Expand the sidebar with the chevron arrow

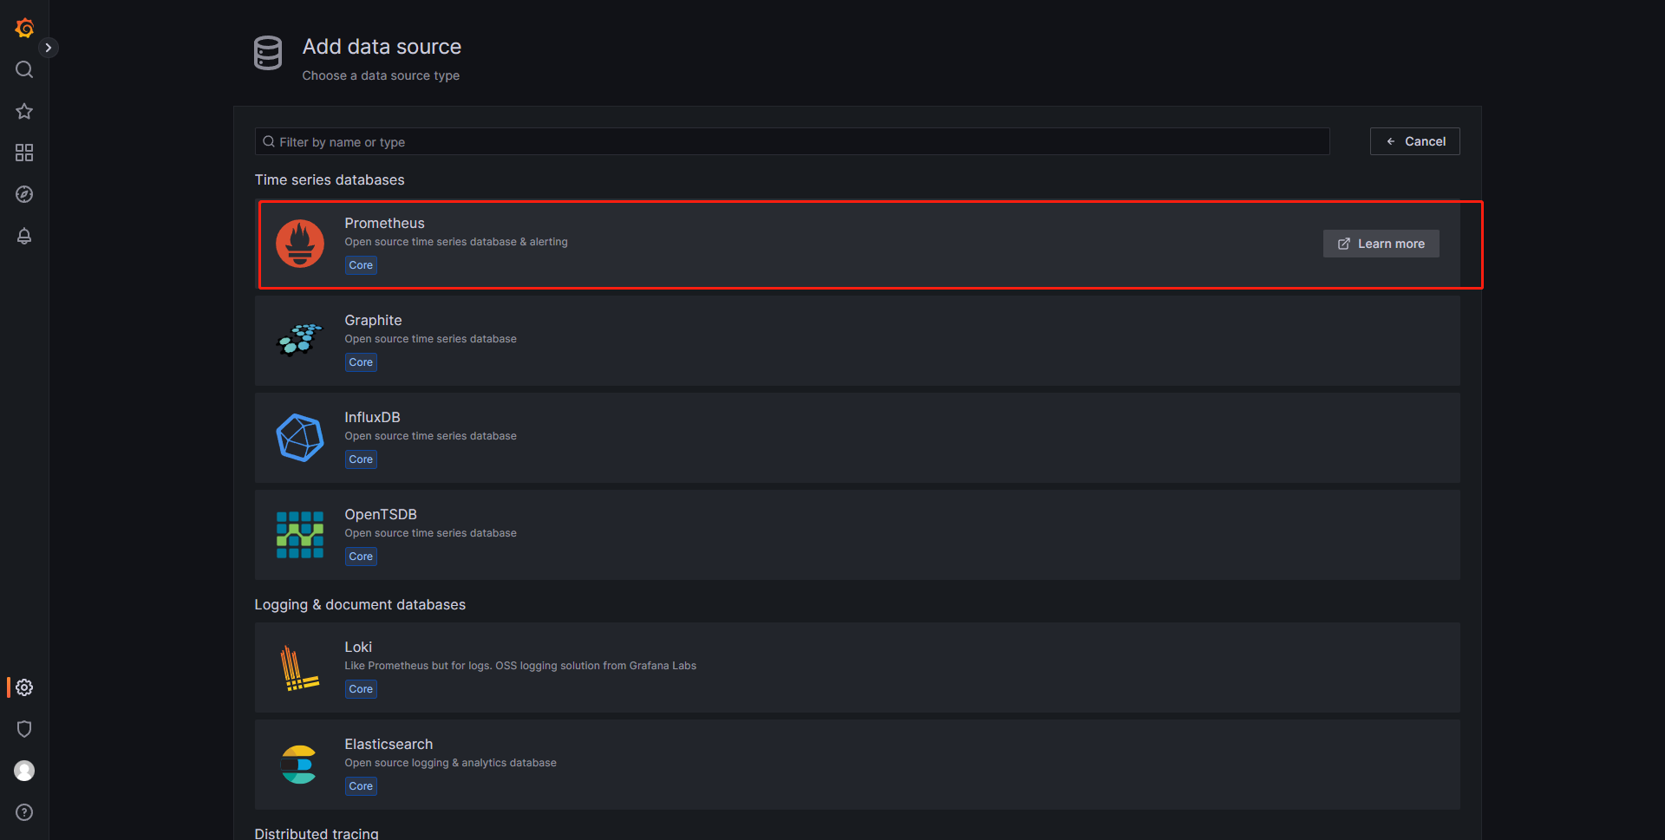click(x=49, y=48)
